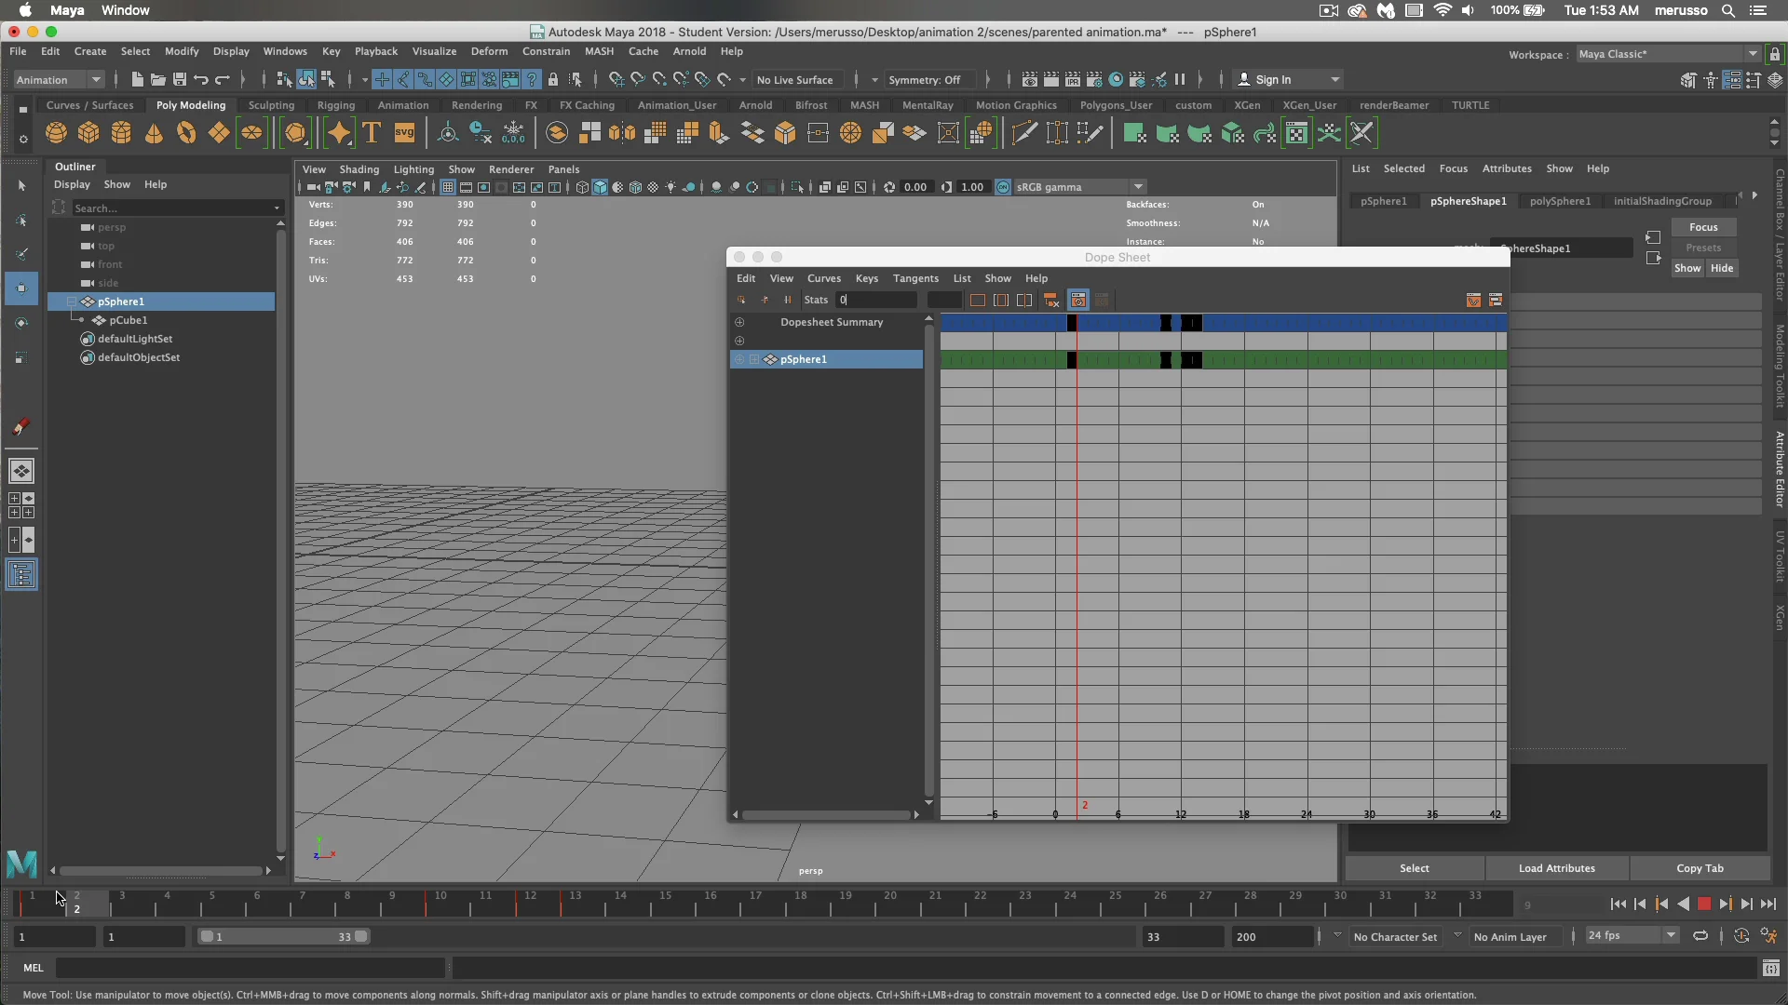1788x1005 pixels.
Task: Select the Type tool on the shelf
Action: [372, 133]
